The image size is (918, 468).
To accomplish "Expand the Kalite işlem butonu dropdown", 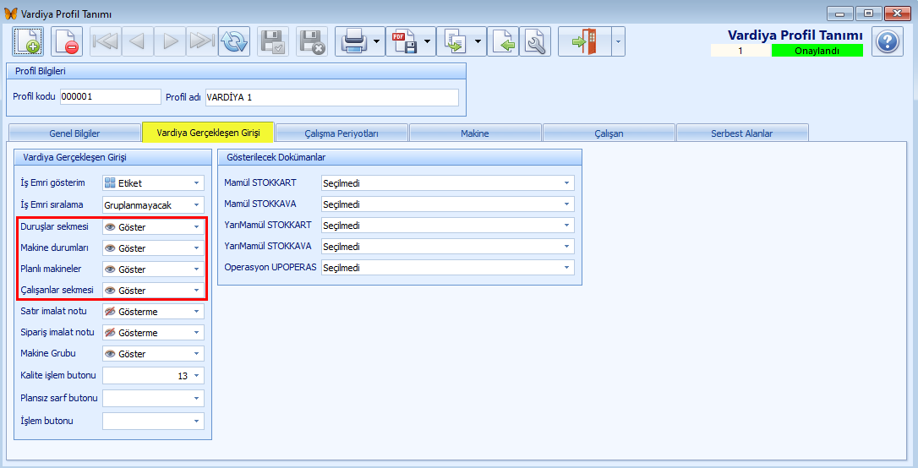I will pyautogui.click(x=196, y=376).
